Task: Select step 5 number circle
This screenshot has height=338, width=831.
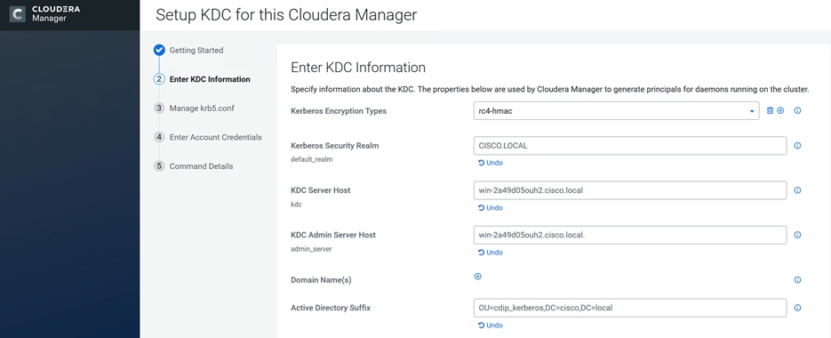Action: [159, 166]
